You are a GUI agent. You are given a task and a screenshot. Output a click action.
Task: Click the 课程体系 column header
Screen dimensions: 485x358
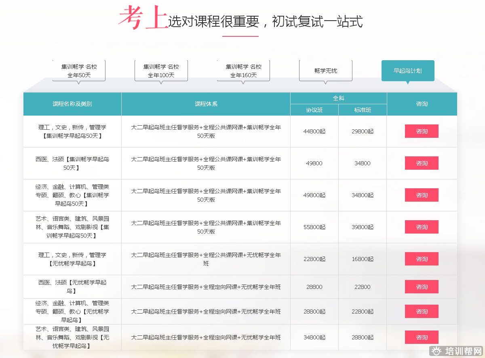pos(206,104)
